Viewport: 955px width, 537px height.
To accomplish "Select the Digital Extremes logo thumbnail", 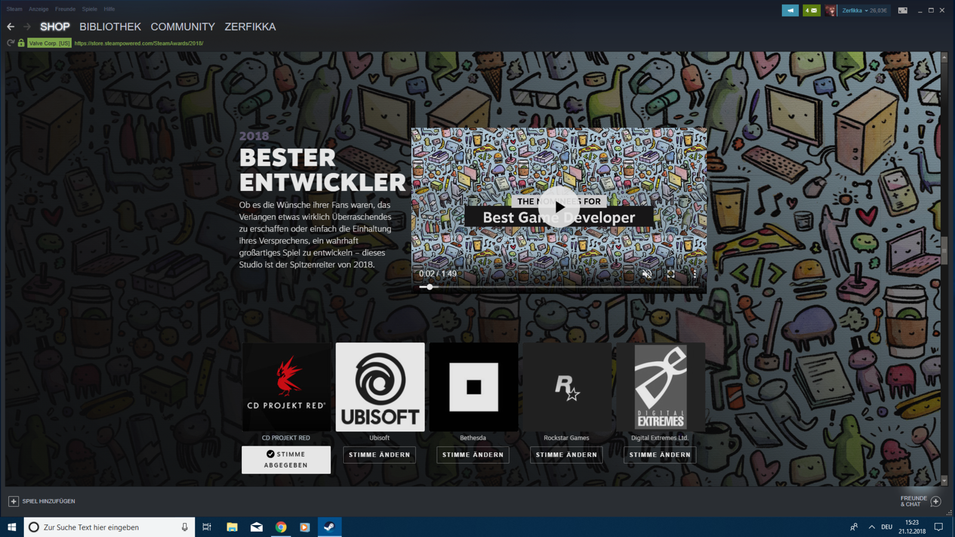I will [661, 387].
